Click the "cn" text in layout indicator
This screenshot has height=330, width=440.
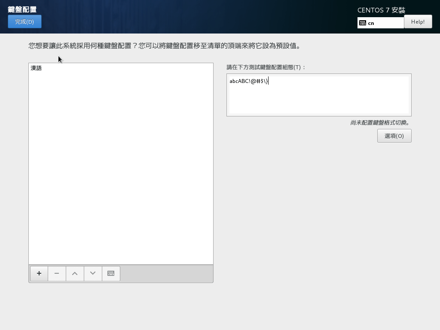click(x=371, y=23)
